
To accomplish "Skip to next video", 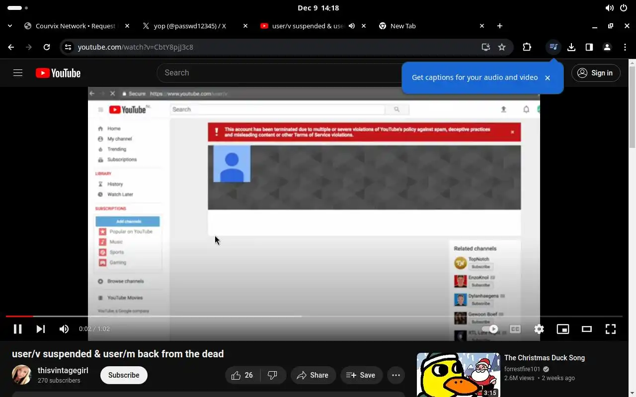I will (41, 329).
